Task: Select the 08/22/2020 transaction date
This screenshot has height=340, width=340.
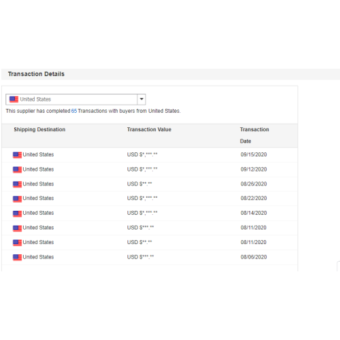Action: point(254,198)
